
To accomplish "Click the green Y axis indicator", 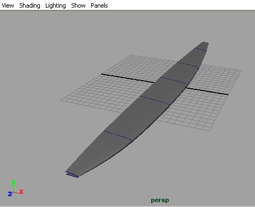I will pos(13,184).
